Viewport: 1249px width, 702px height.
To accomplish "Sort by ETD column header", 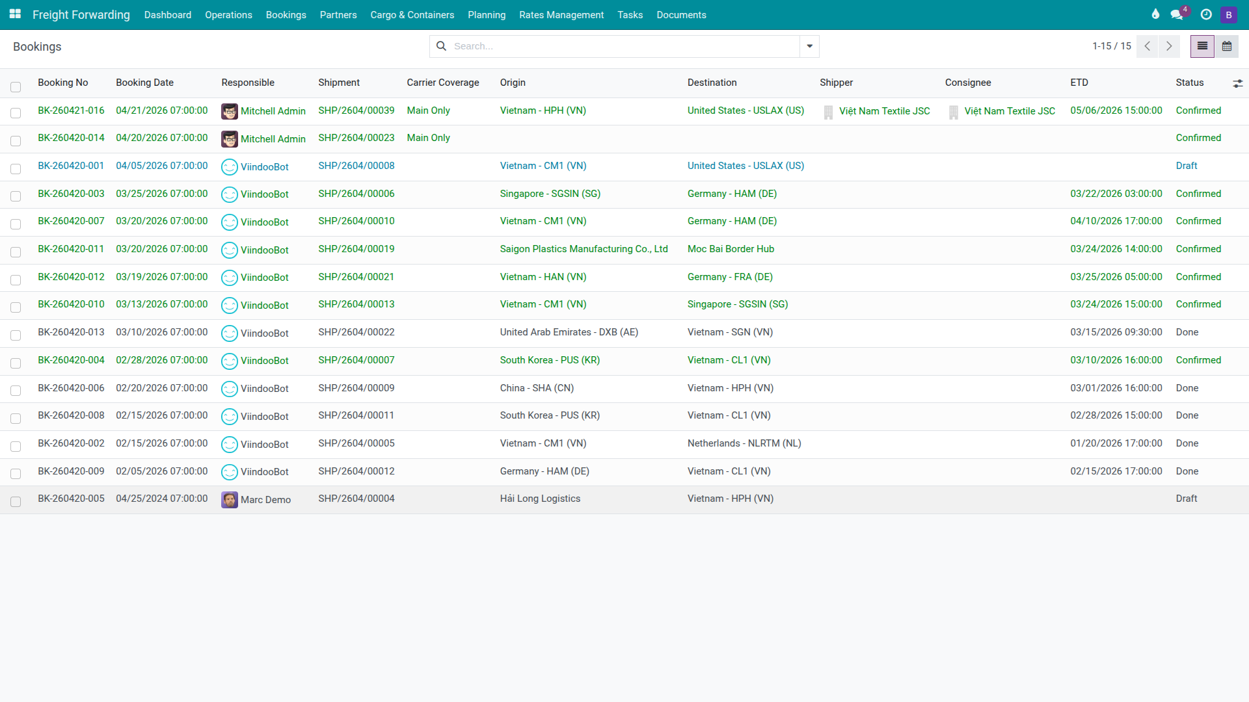I will [x=1079, y=83].
